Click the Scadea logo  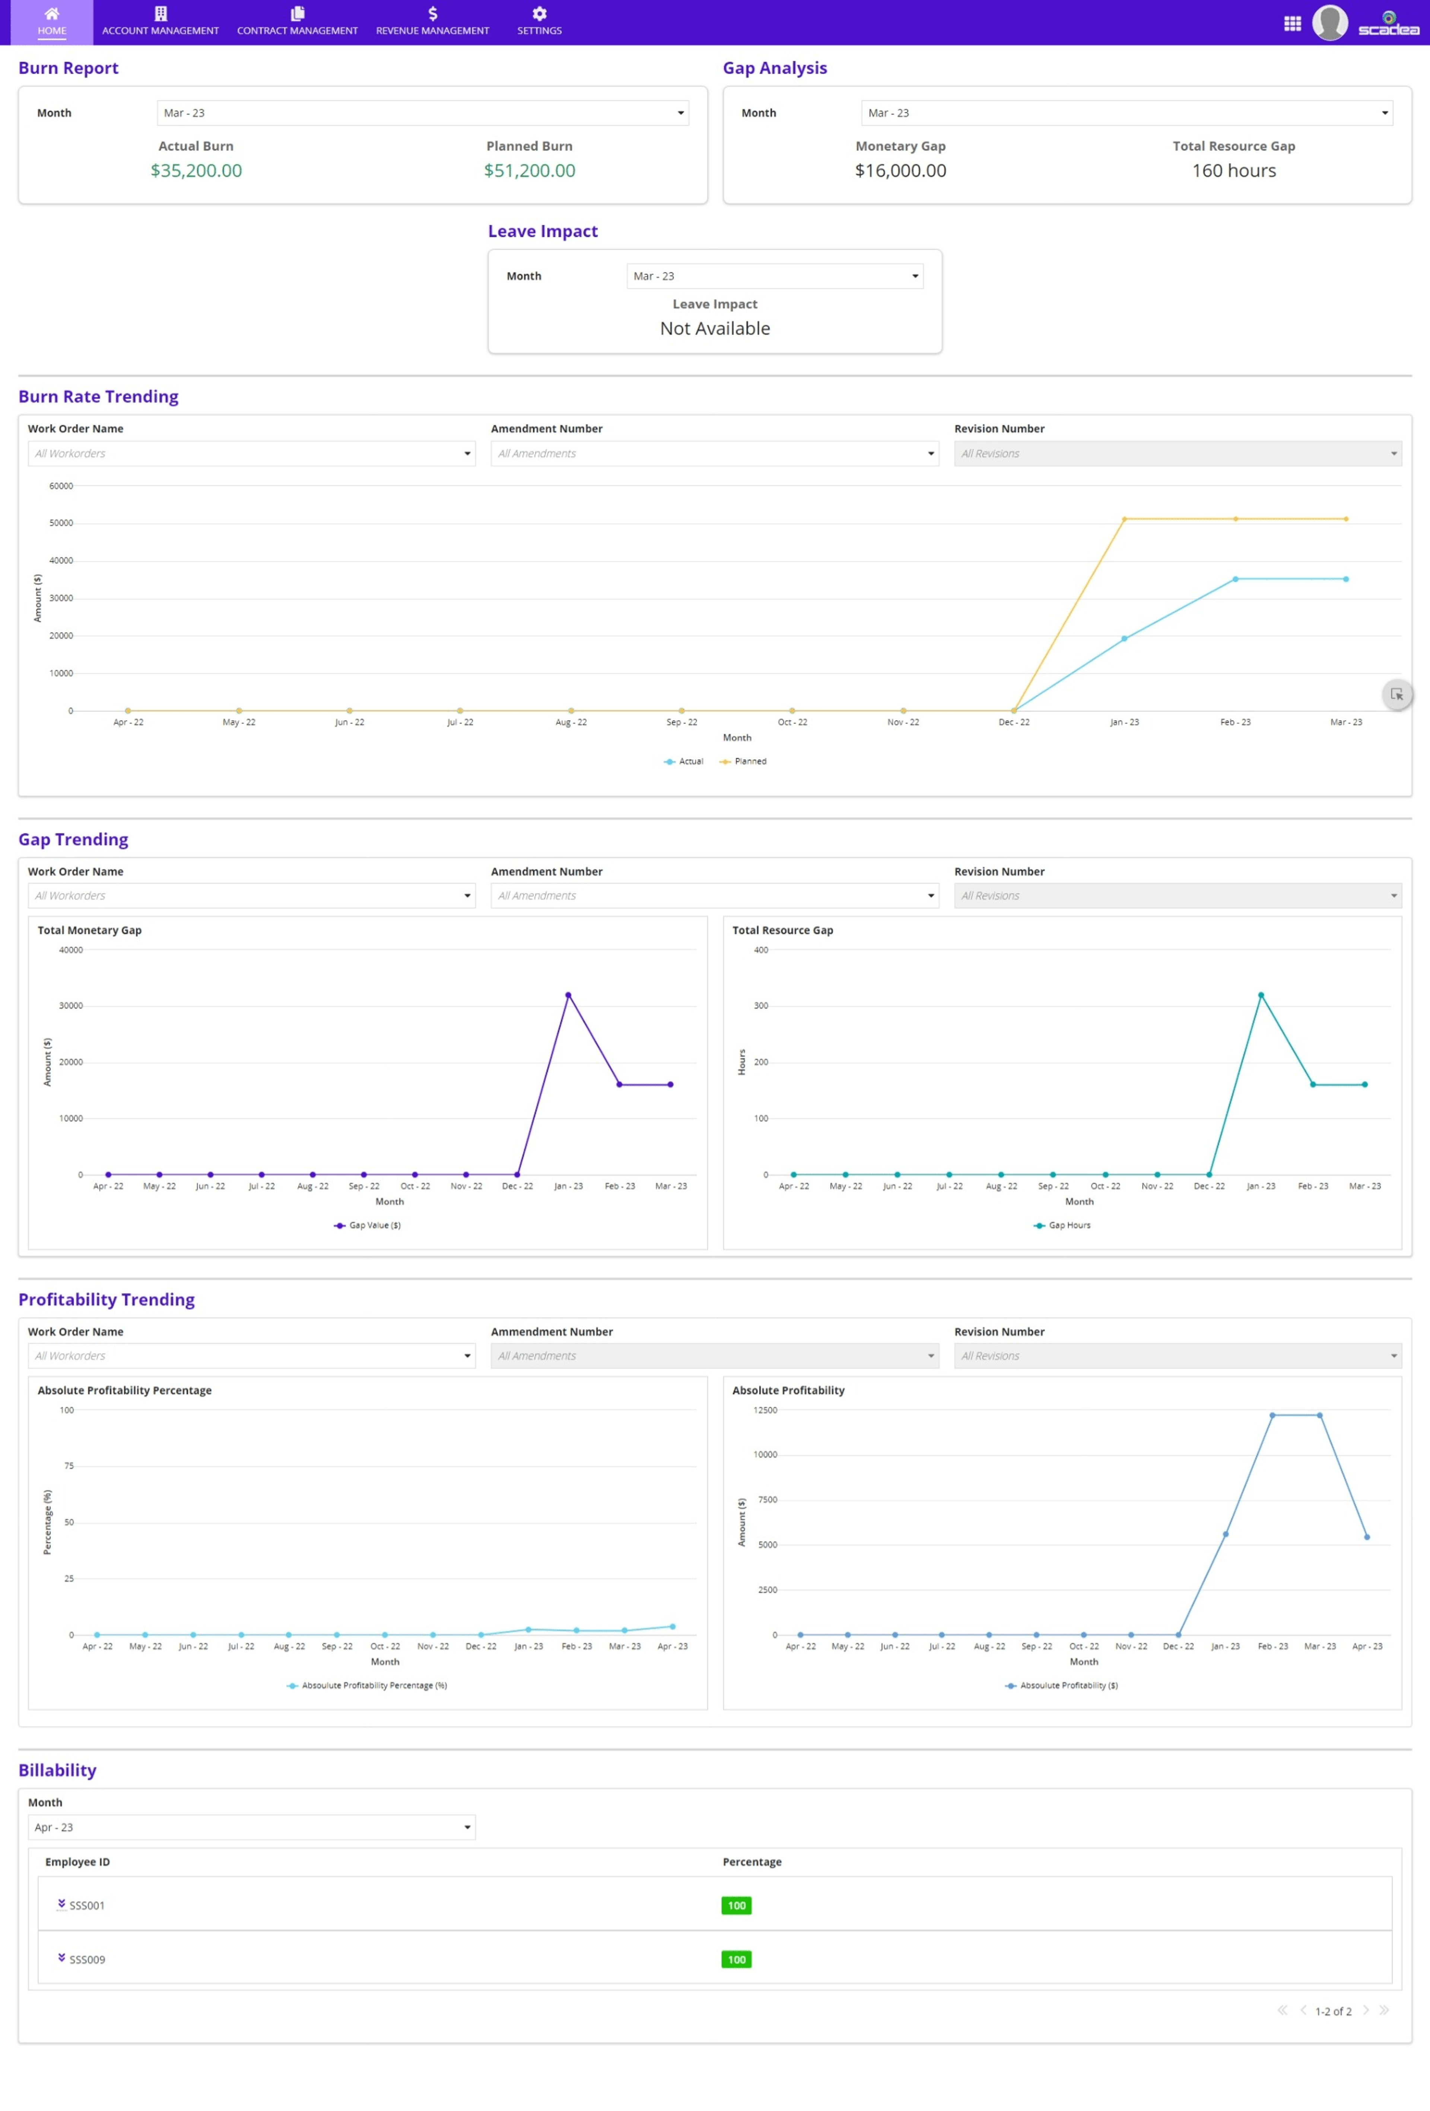tap(1388, 23)
